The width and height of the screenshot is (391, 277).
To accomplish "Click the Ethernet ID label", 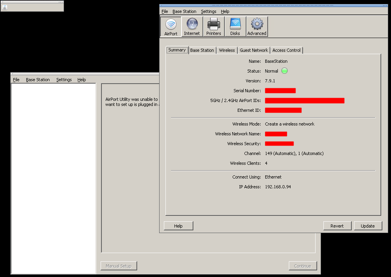I will (249, 110).
